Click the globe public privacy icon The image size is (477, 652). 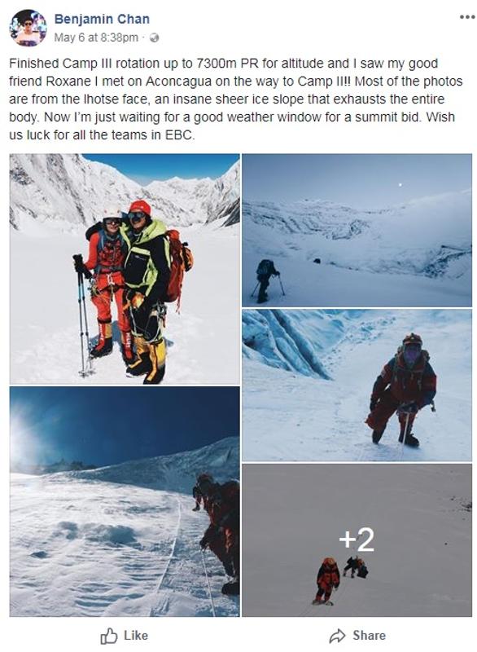(154, 37)
